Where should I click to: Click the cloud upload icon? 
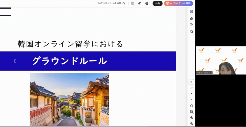pos(140,3)
